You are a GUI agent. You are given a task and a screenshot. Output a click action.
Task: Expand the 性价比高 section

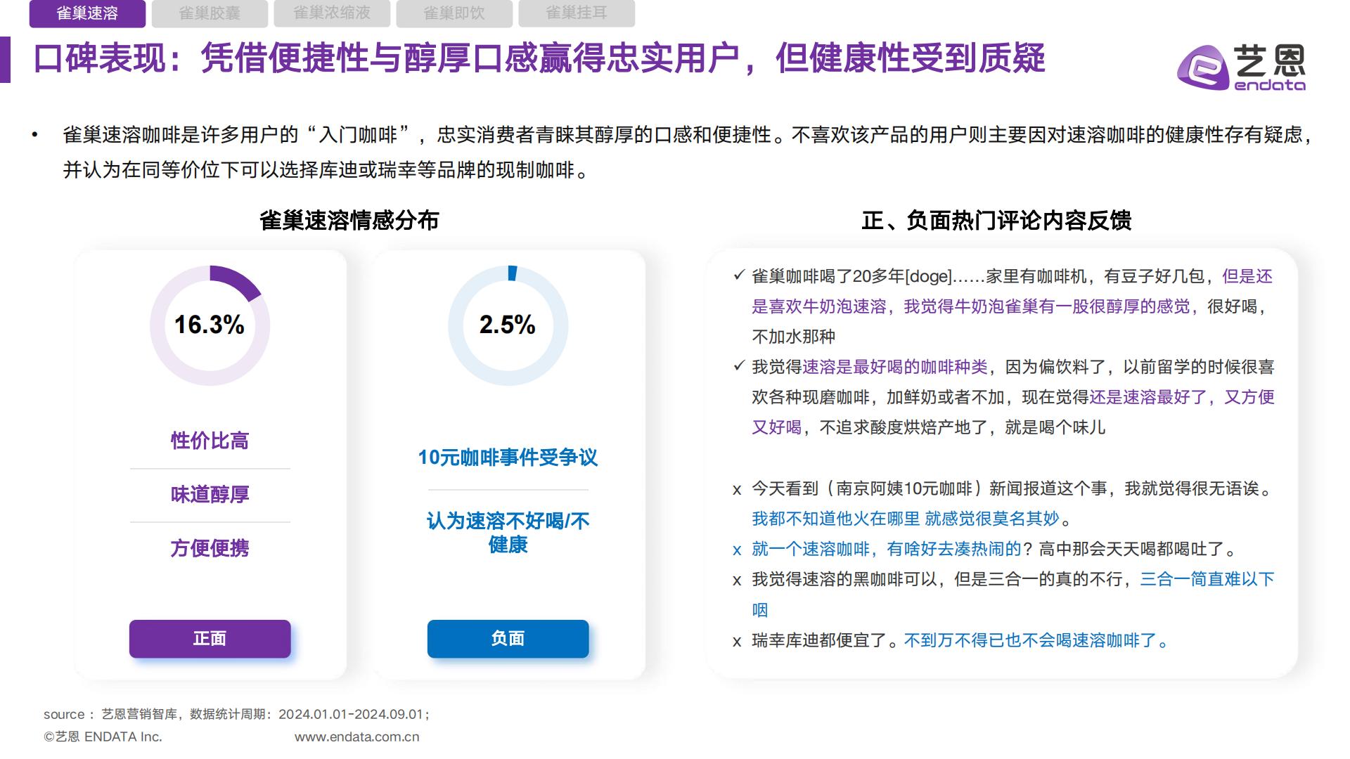click(209, 441)
